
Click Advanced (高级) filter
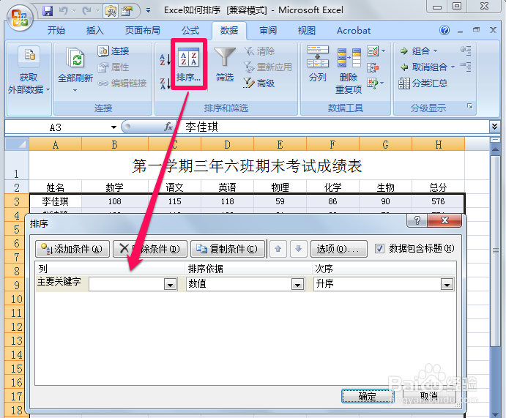pos(258,83)
